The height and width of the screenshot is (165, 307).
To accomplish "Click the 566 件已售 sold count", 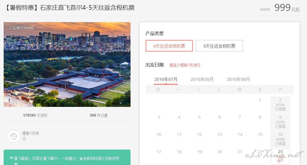I will coord(99,115).
